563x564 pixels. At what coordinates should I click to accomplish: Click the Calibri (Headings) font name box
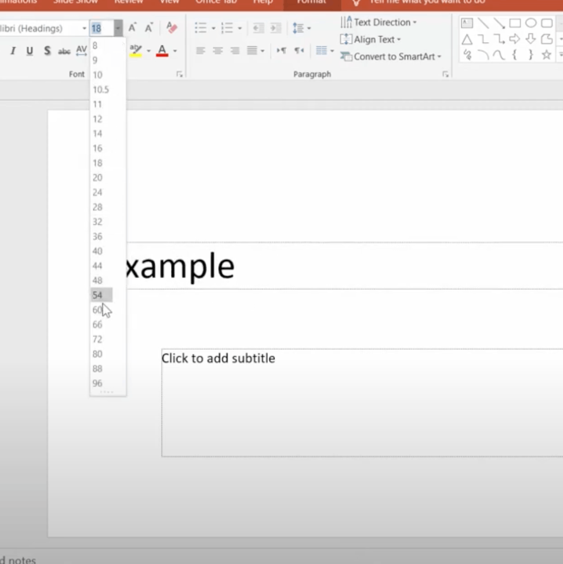pyautogui.click(x=40, y=28)
